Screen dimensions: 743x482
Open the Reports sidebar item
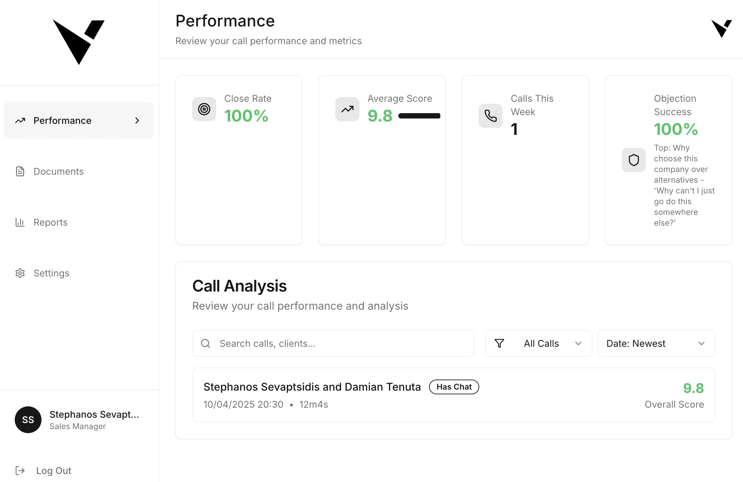tap(51, 222)
